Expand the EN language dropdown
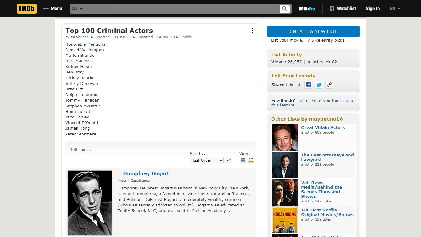The height and width of the screenshot is (237, 421). pos(395,9)
